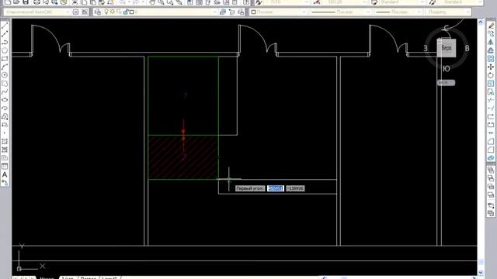Click ViewCube east direction 'В'
This screenshot has height=279, width=497.
point(467,48)
